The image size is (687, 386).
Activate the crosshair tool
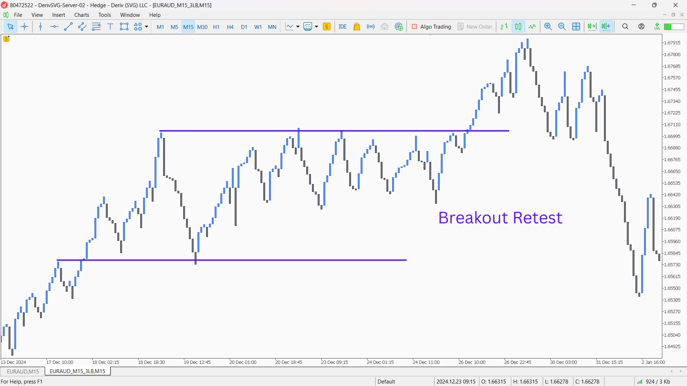click(24, 26)
